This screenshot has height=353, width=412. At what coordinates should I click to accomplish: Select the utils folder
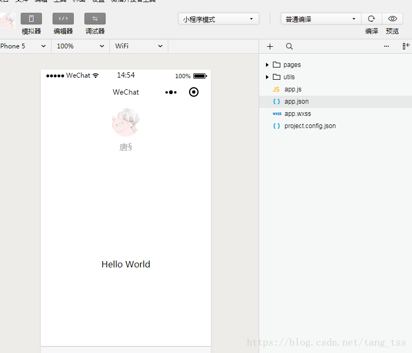pos(336,77)
